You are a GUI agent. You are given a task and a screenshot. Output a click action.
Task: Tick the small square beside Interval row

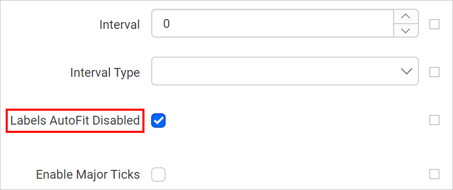(x=434, y=24)
